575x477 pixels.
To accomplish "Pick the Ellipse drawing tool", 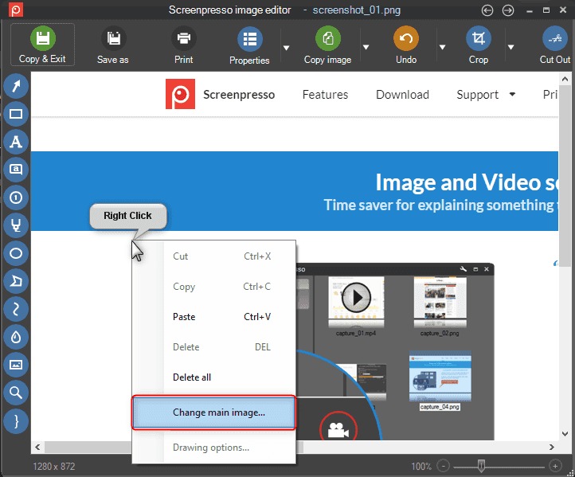I will 16,254.
